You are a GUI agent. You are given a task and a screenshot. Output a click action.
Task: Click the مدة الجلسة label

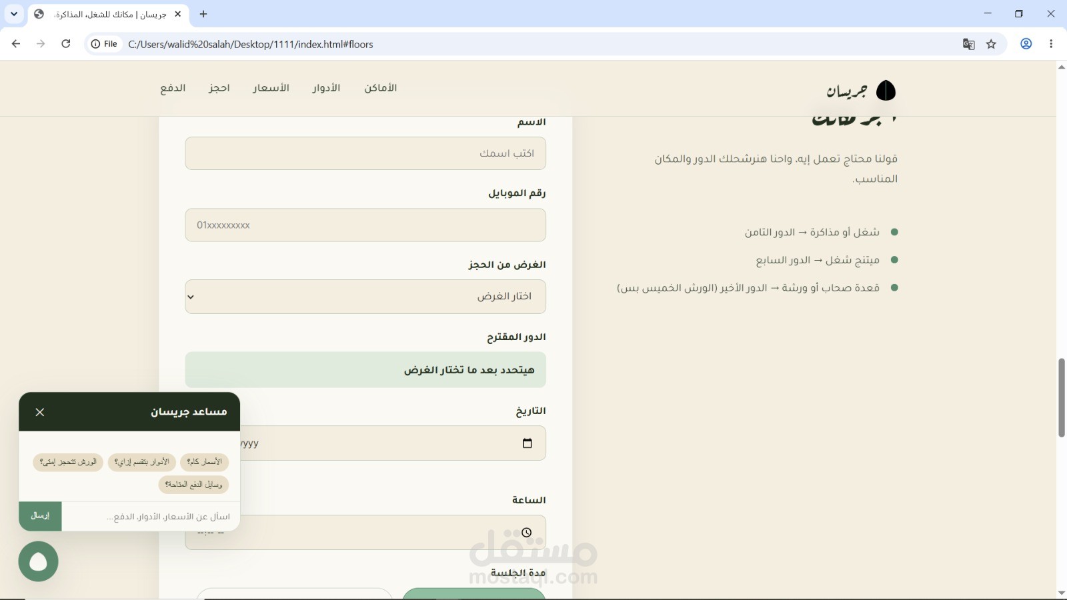[518, 573]
